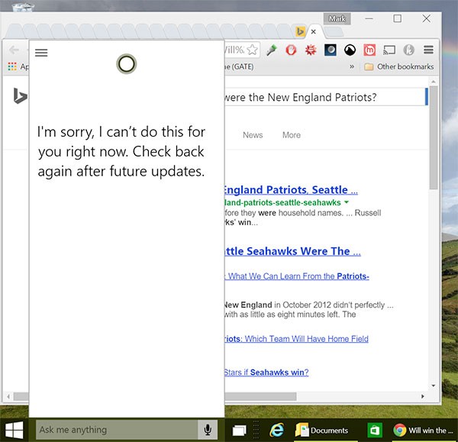Open the Task View button
Screen dimensions: 458x442
tap(240, 430)
